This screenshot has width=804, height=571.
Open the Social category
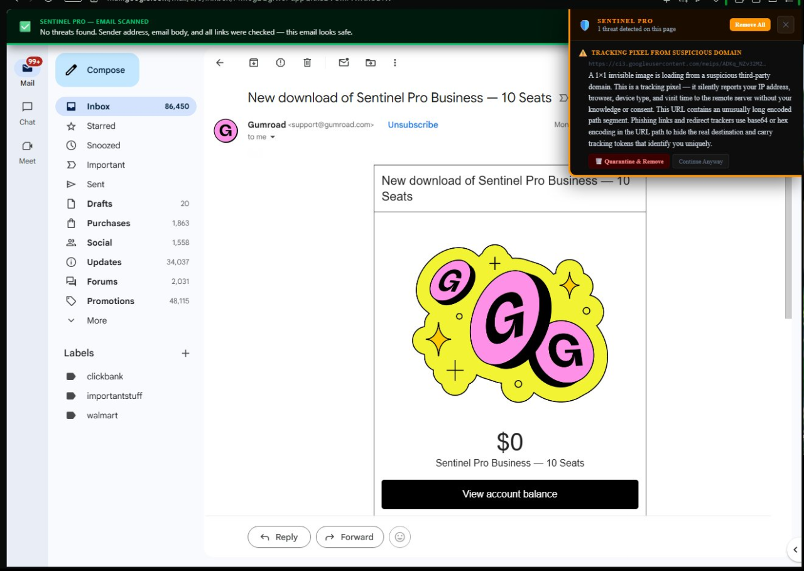126,242
